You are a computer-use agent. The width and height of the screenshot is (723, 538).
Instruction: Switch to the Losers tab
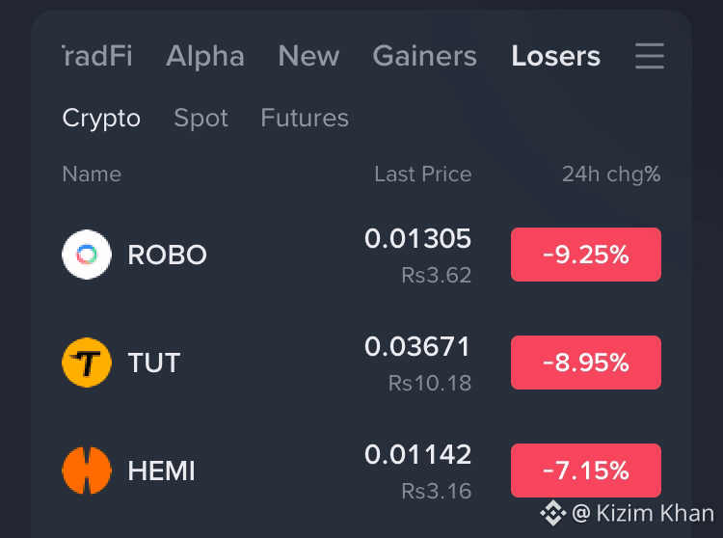555,56
